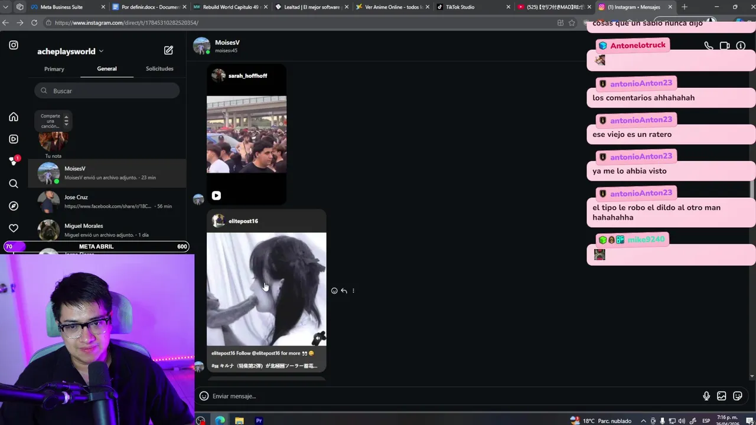
Task: Expand the note song selector arrows
Action: coord(66,121)
